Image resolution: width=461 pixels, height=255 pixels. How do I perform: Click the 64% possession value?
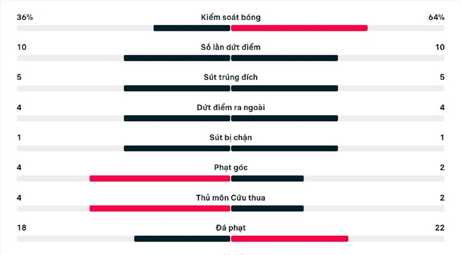(x=437, y=17)
